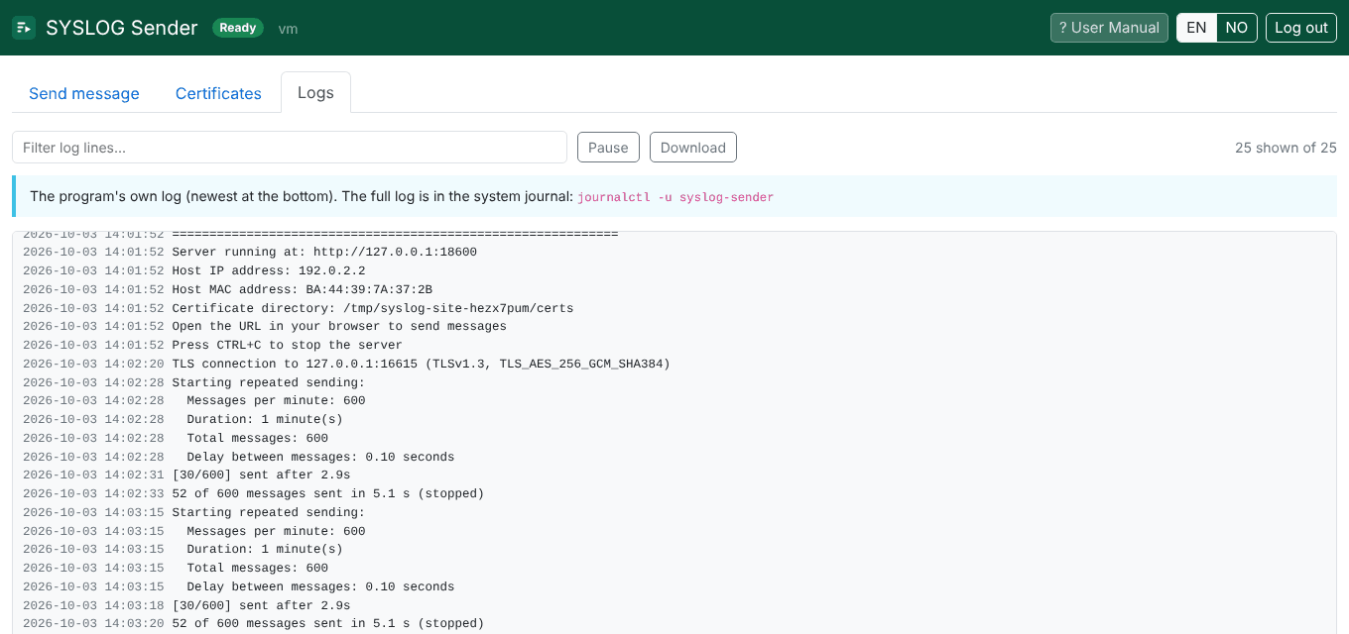Click the Ready status badge
Viewport: 1349px width, 634px height.
pyautogui.click(x=238, y=28)
